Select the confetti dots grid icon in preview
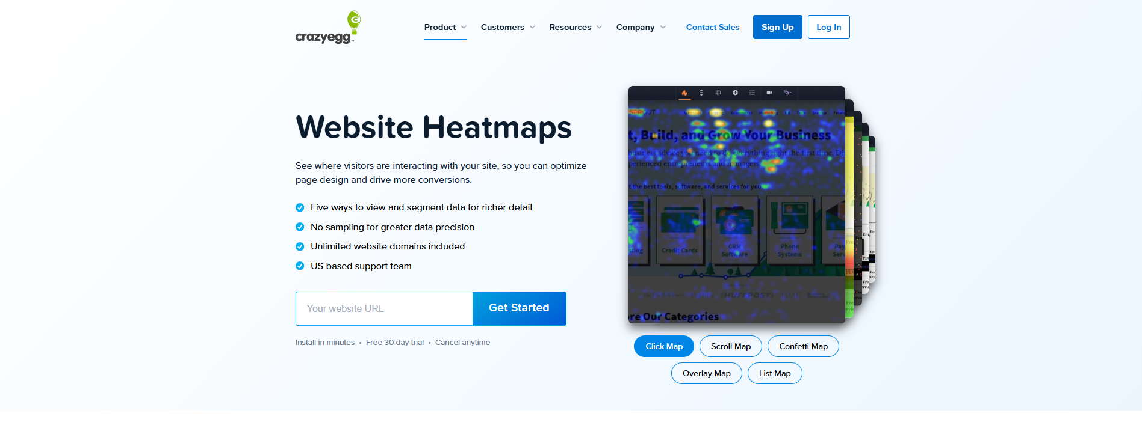This screenshot has width=1142, height=446. (718, 93)
